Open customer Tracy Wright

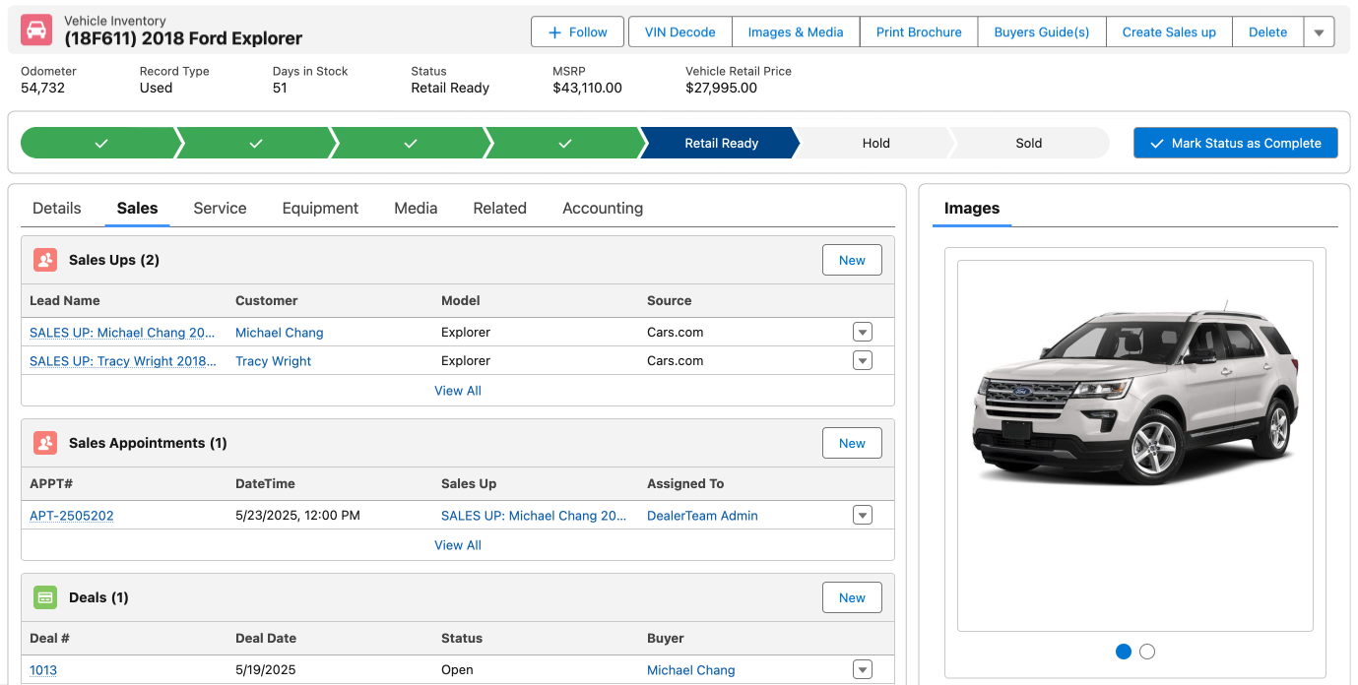273,360
